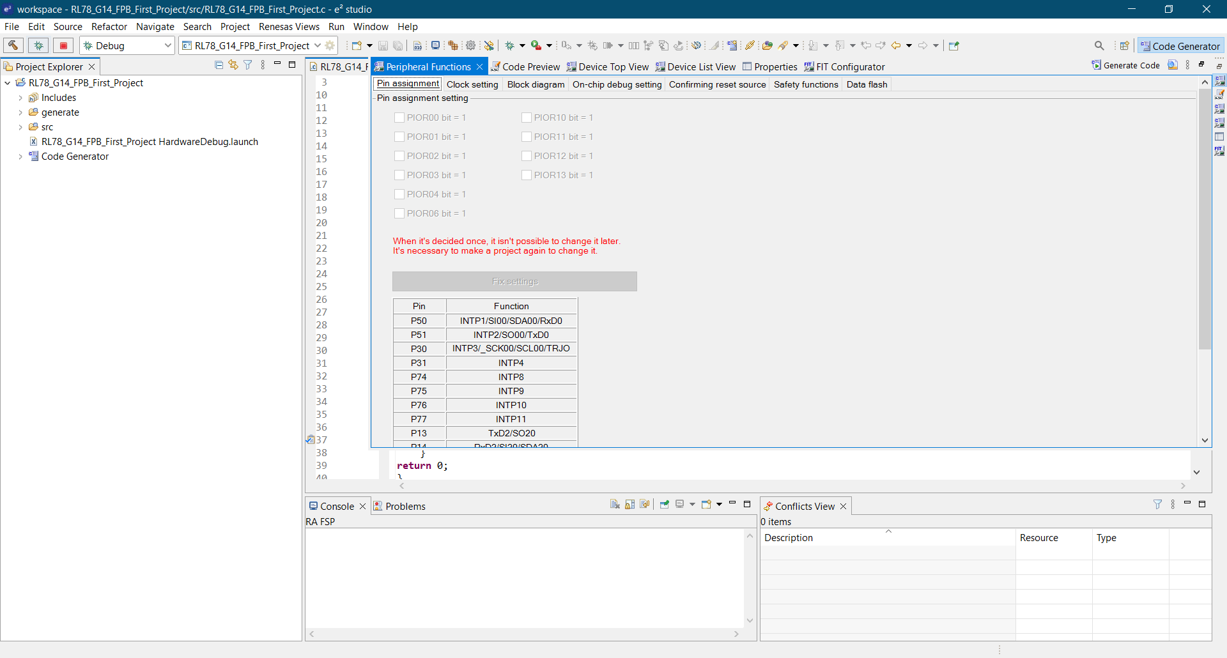Click the debug bug launch button
The image size is (1227, 658).
(x=38, y=45)
